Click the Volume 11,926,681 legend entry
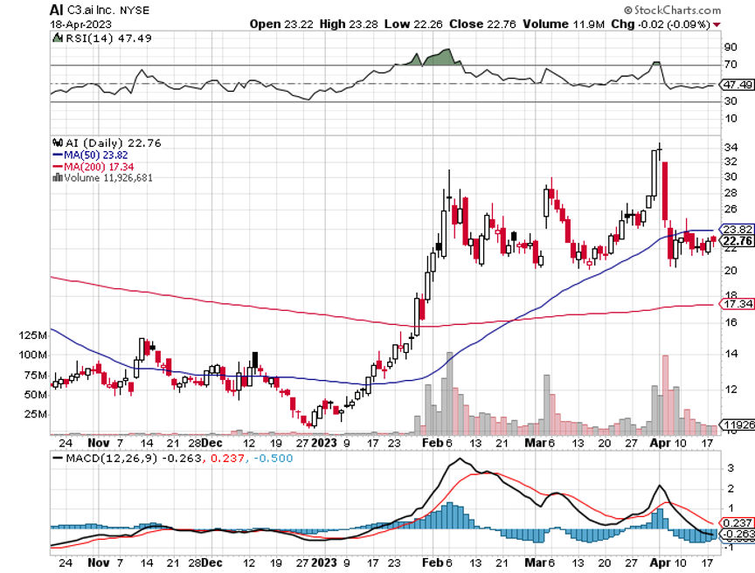The image size is (755, 573). (108, 178)
